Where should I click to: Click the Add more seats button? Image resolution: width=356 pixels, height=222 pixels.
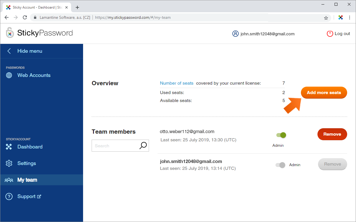click(x=324, y=93)
